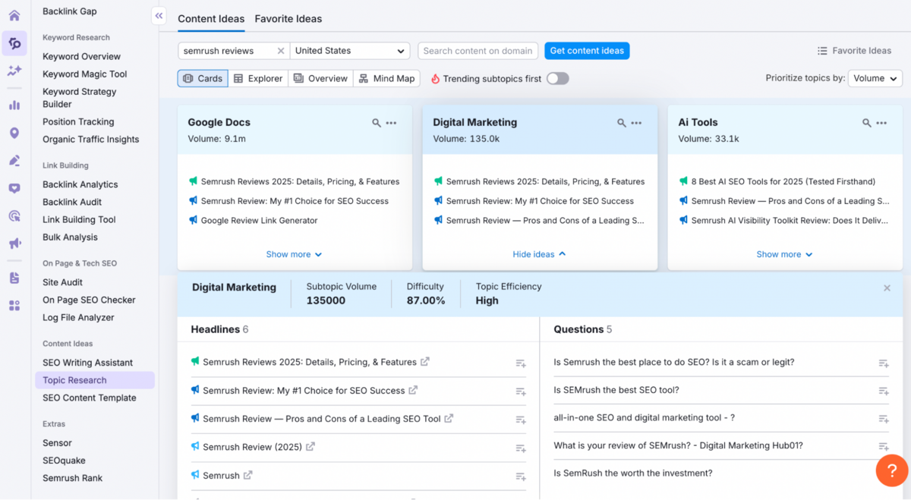Screen dimensions: 911x500
Task: Open Favorite Ideas list link at top right
Action: point(854,51)
